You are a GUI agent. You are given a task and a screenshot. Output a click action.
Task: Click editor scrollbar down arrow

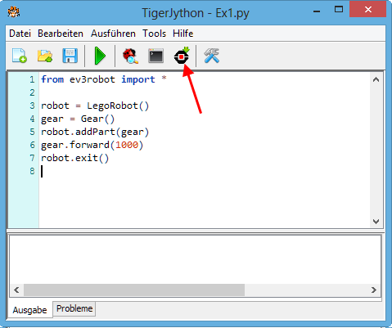pyautogui.click(x=376, y=222)
